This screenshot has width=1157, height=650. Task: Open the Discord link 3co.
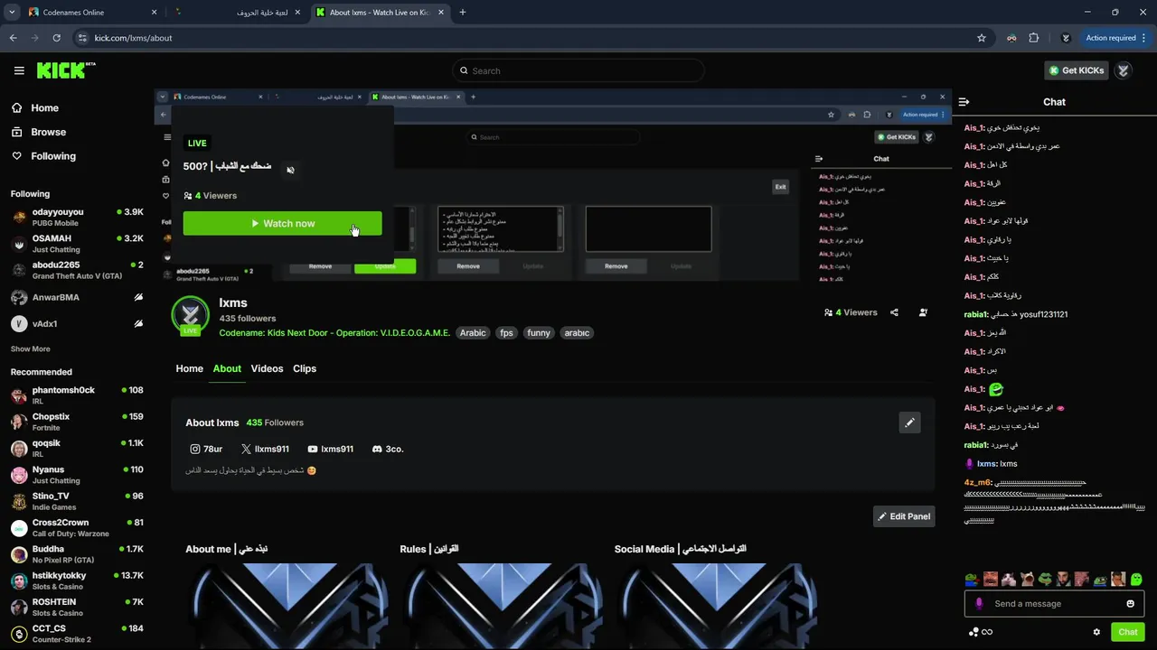click(387, 449)
